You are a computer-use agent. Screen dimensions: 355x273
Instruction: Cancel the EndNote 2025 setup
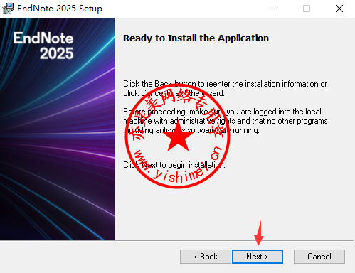[319, 257]
